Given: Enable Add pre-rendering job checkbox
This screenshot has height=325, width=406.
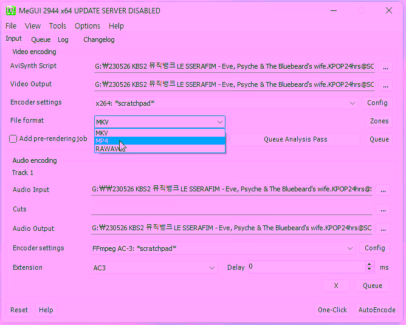Looking at the screenshot, I should pos(13,139).
